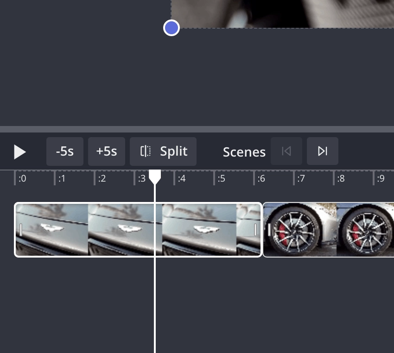Click the white playhead marker on the ruler

[155, 176]
